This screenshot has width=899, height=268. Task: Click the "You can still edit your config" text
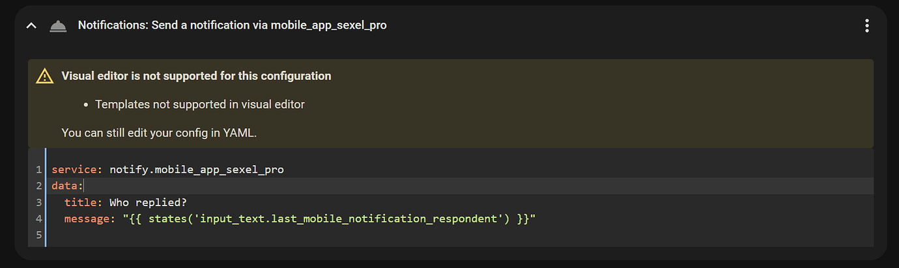(159, 133)
